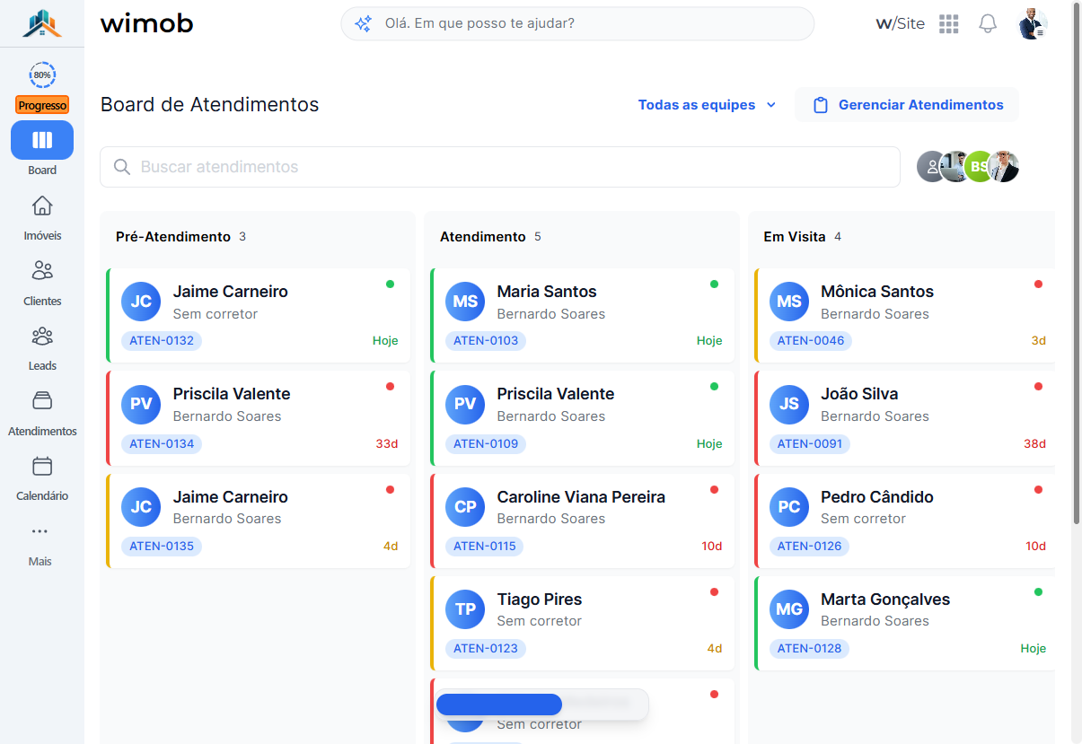The height and width of the screenshot is (744, 1082).
Task: Click the wimob logo text
Action: (x=146, y=23)
